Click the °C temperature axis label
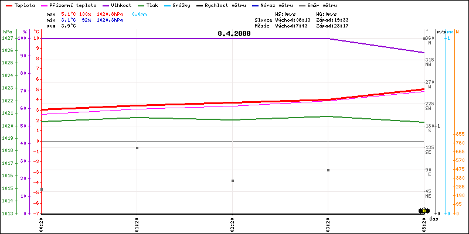The width and height of the screenshot is (469, 234). pos(37,32)
